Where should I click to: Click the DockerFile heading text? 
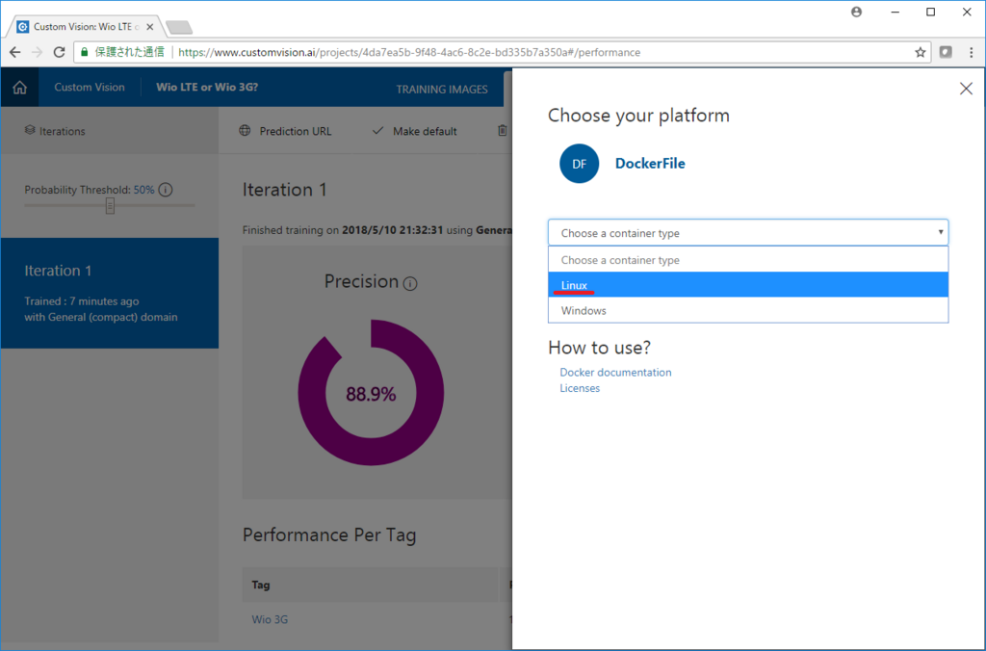[650, 164]
